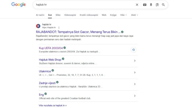Open the three-dot menu next to https://hajduk.hr
Viewport: 192px width, 108px height.
pos(59,28)
